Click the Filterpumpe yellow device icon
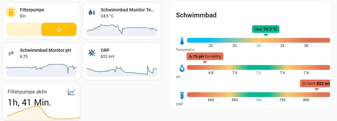 pos(11,12)
